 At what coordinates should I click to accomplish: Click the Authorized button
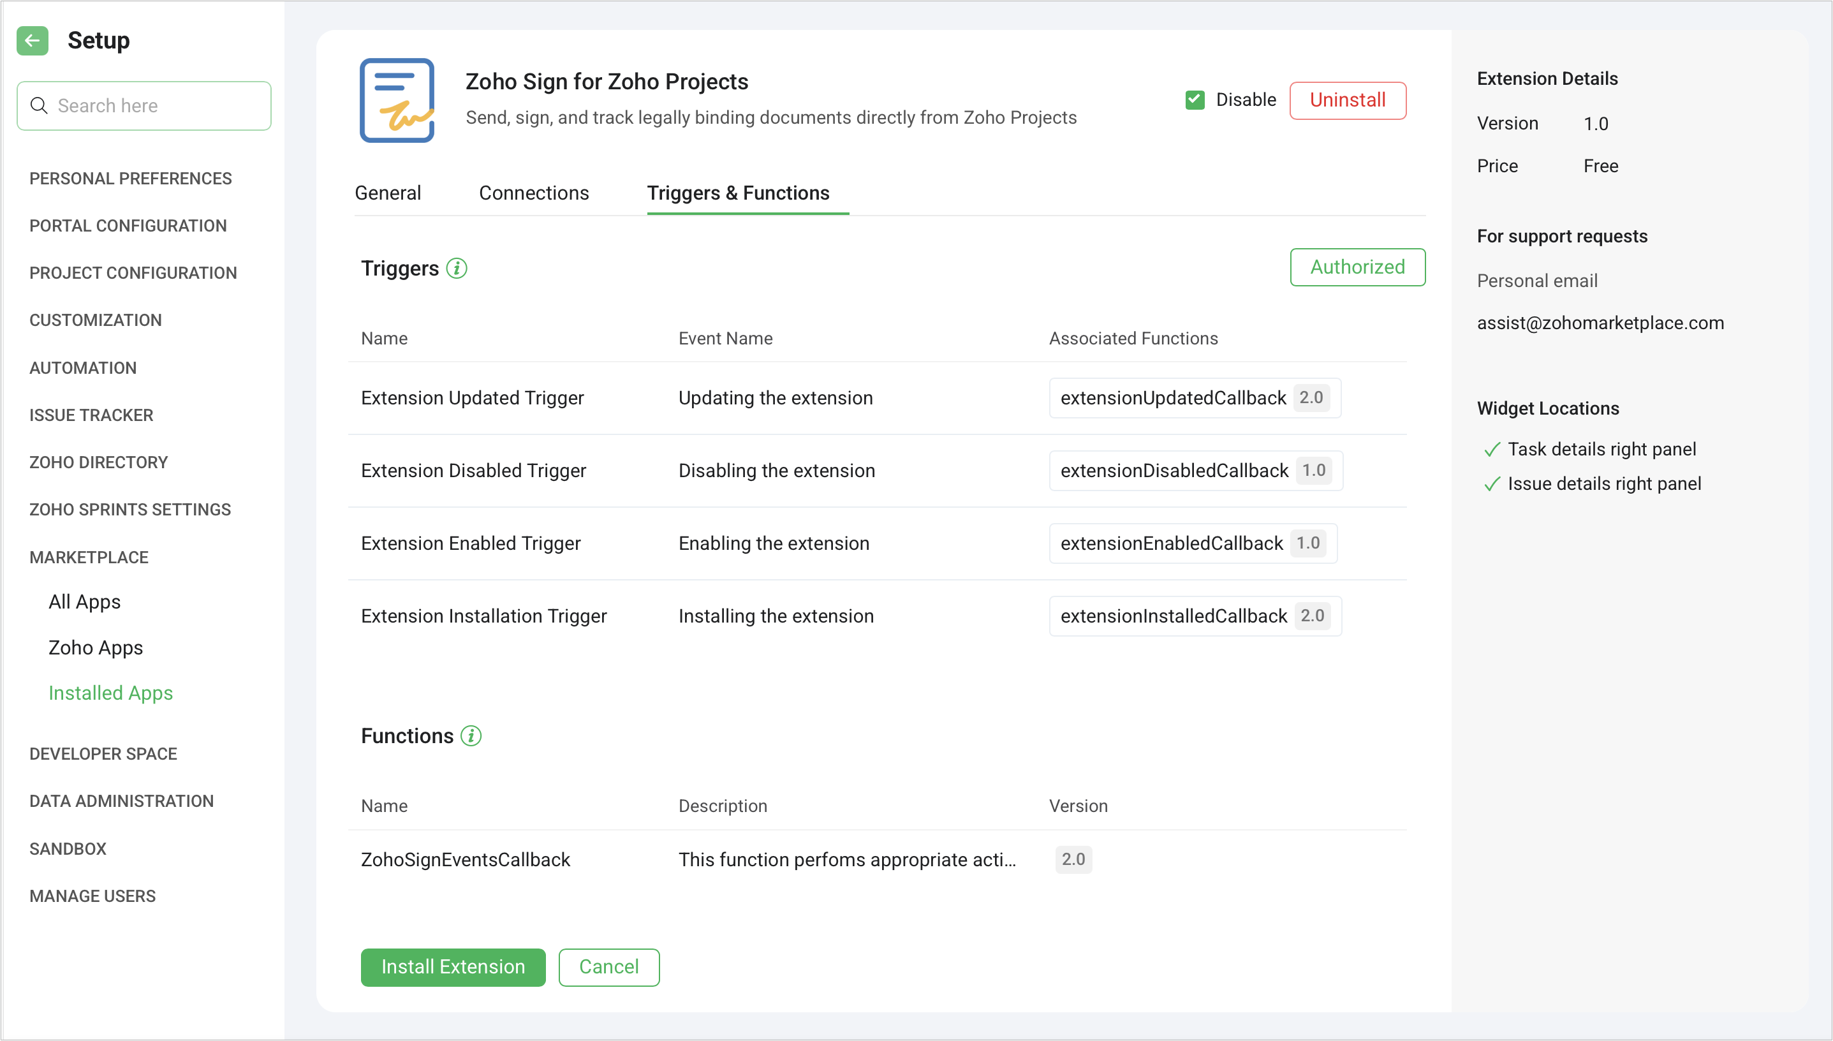click(1357, 267)
